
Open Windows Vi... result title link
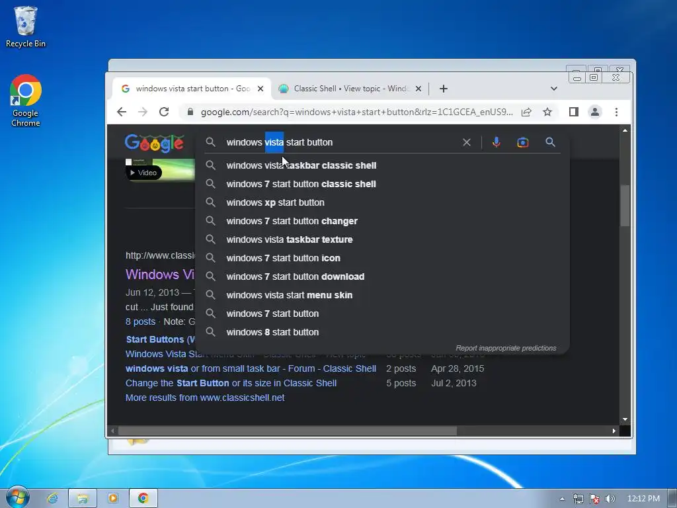(x=160, y=275)
